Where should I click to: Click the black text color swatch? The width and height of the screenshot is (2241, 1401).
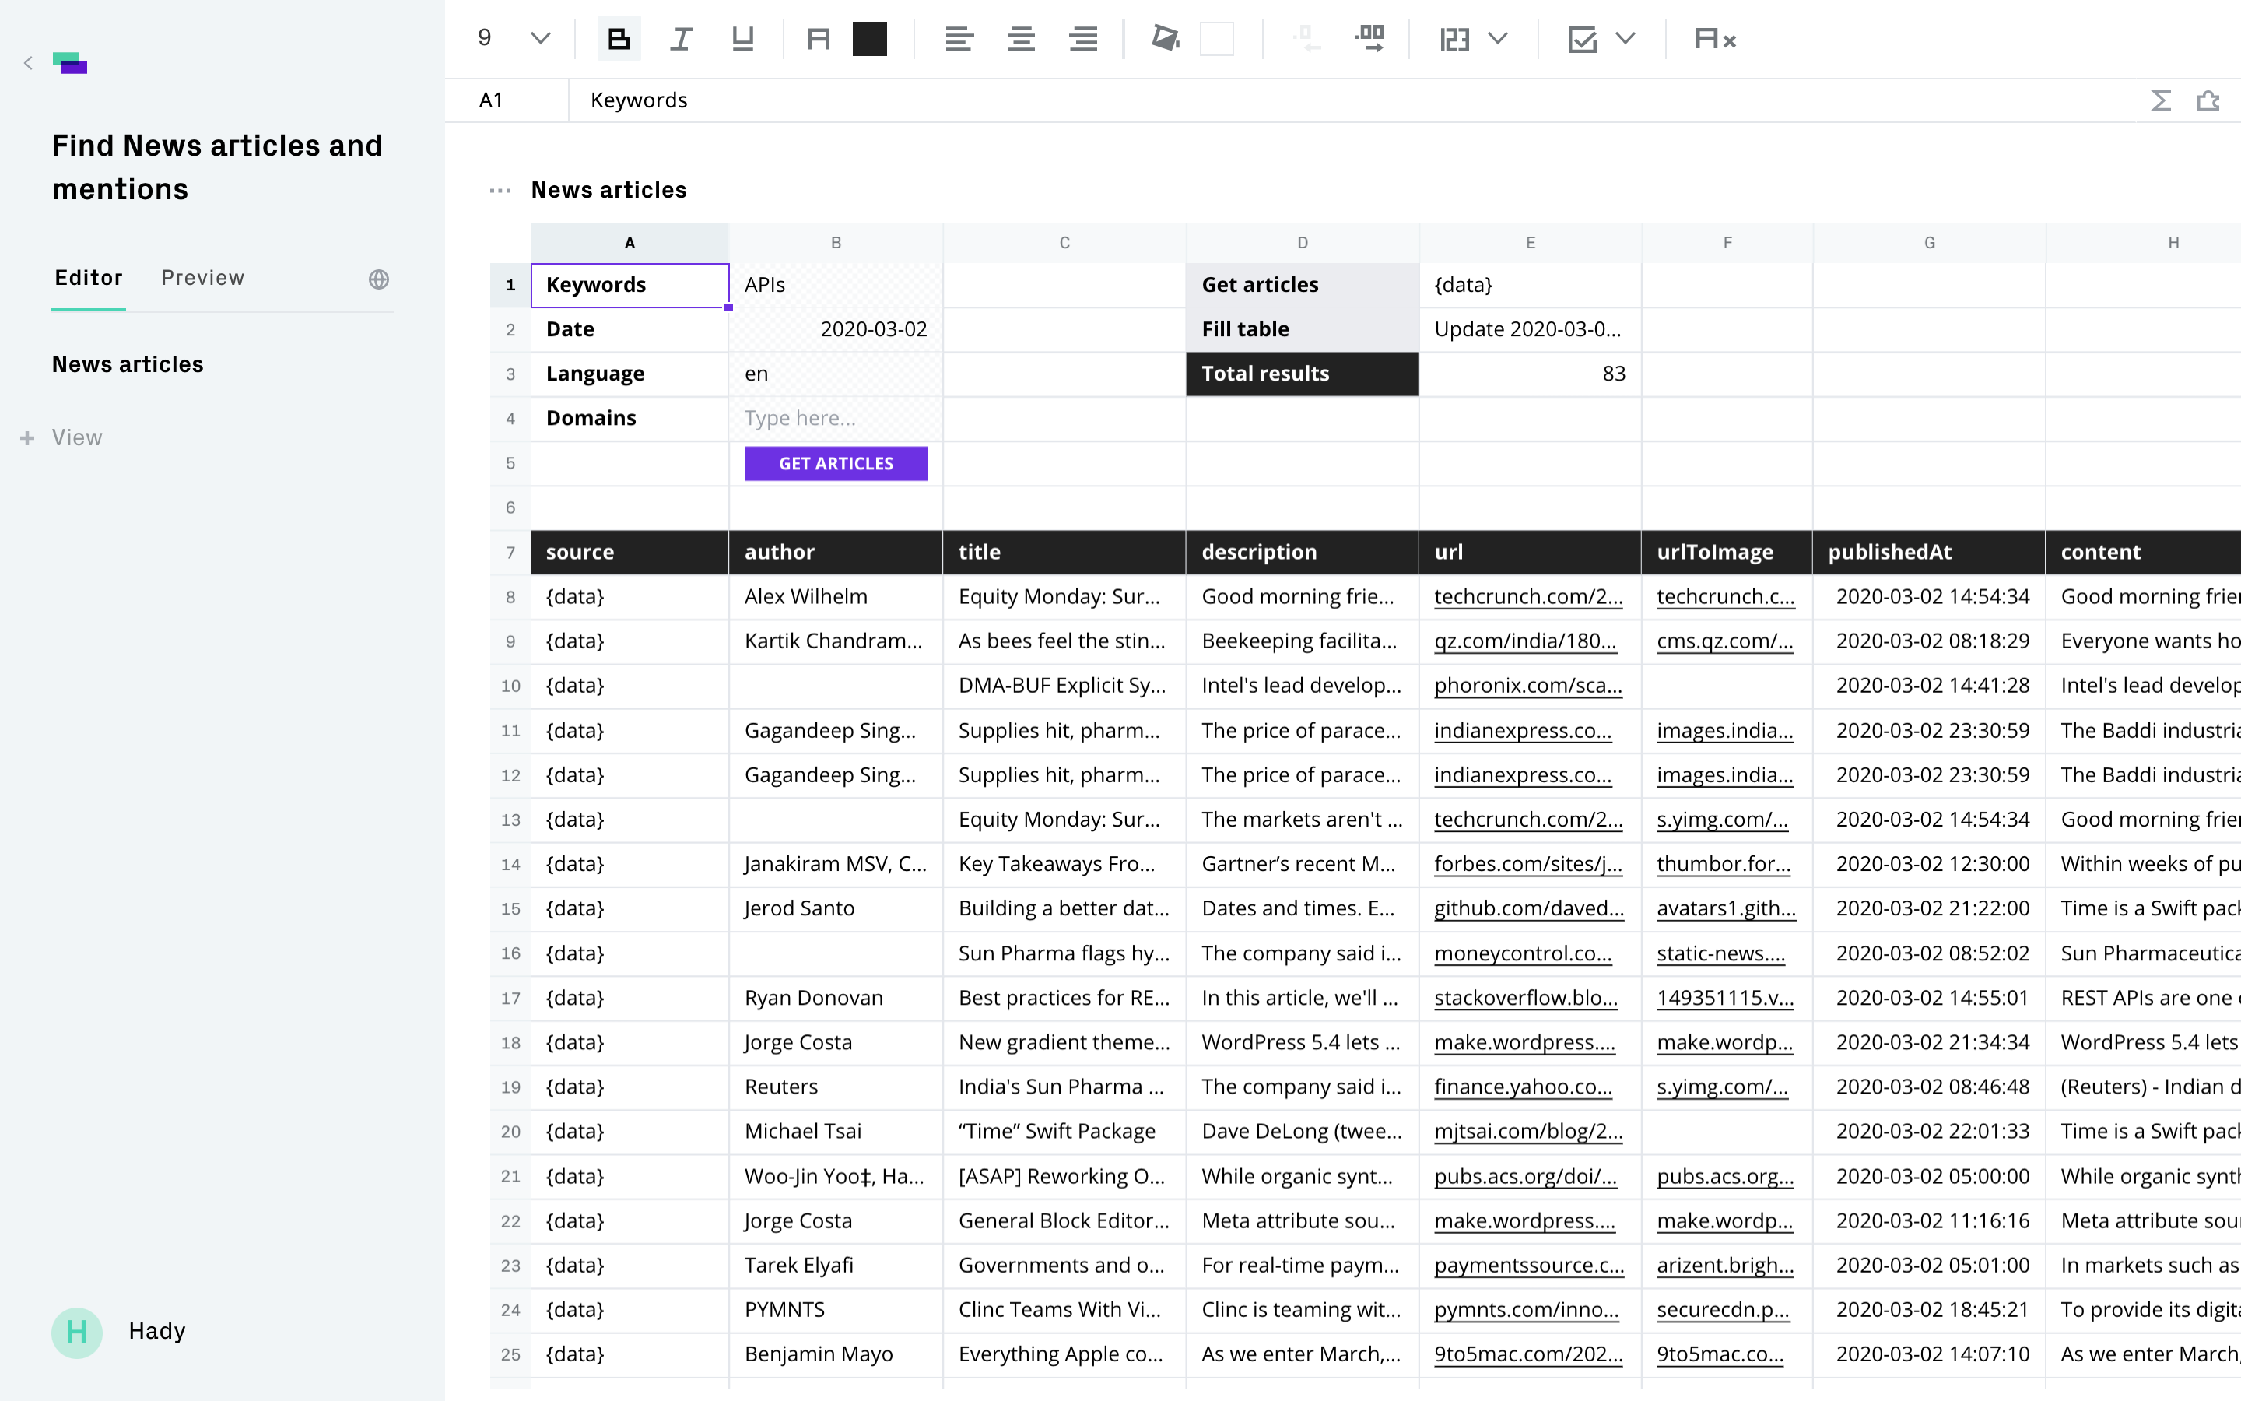coord(869,39)
